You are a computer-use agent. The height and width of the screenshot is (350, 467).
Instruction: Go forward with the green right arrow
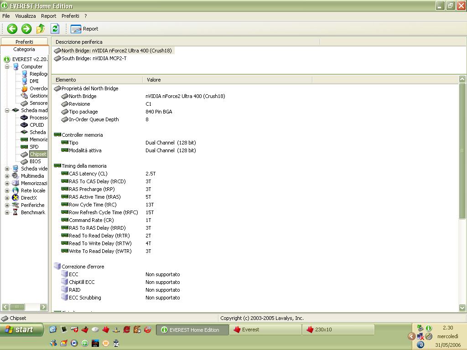tap(26, 29)
